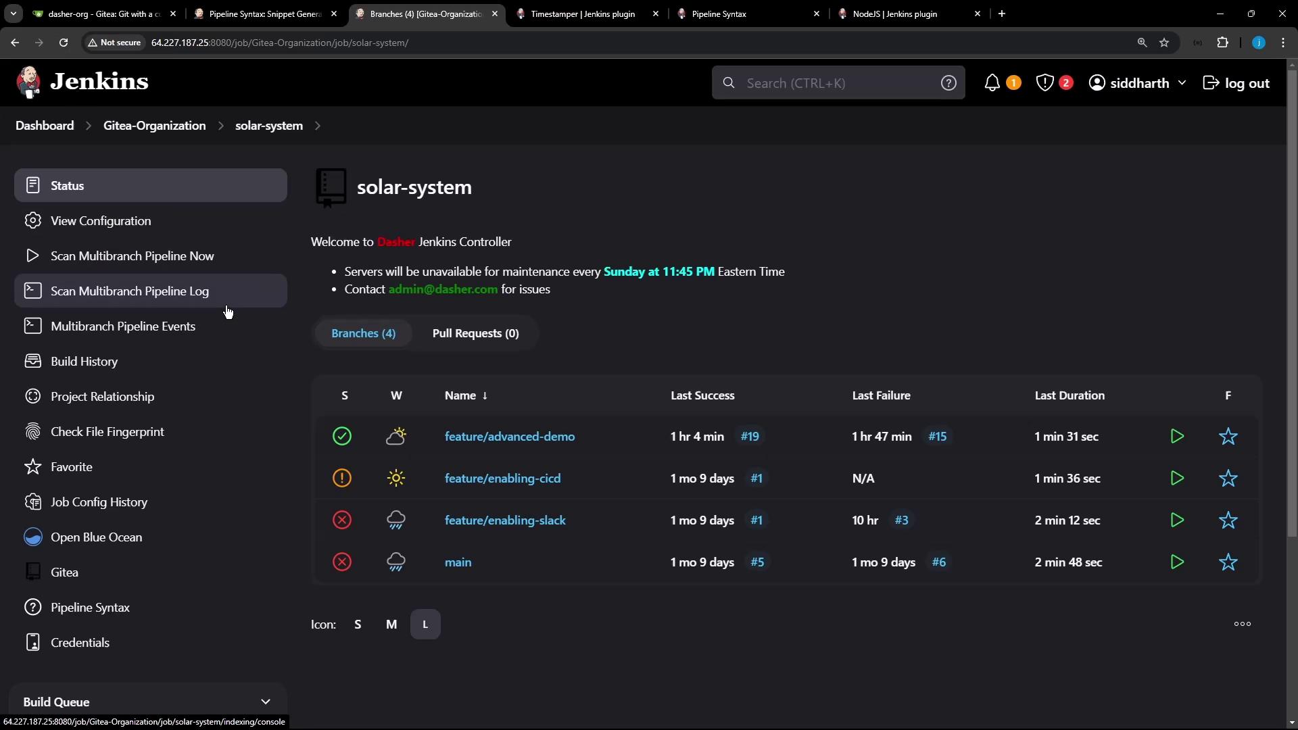
Task: Expand the siddharth user dropdown
Action: pos(1182,83)
